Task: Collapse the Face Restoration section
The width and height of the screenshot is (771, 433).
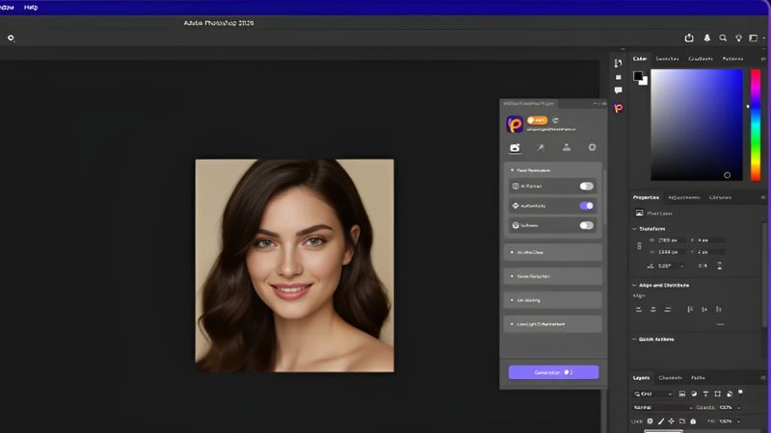Action: point(512,170)
